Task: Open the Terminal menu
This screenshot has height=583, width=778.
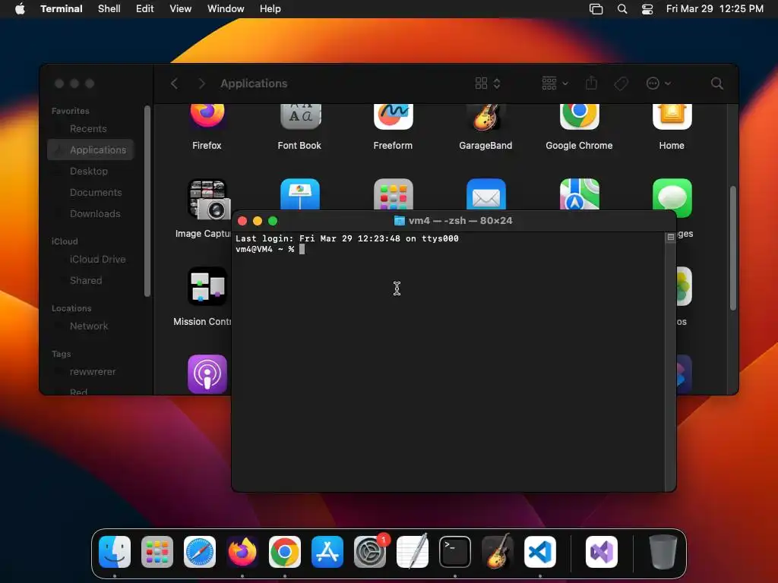Action: pos(61,9)
